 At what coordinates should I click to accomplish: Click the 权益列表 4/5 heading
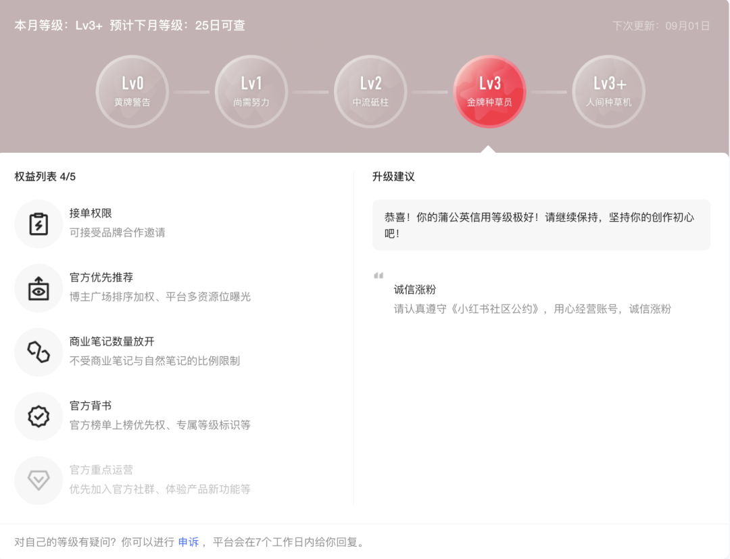pyautogui.click(x=45, y=177)
